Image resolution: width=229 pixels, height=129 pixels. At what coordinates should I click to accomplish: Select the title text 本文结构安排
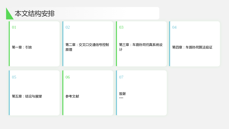coord(35,13)
